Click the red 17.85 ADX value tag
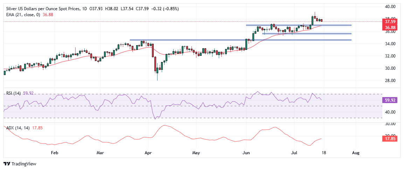 point(390,138)
